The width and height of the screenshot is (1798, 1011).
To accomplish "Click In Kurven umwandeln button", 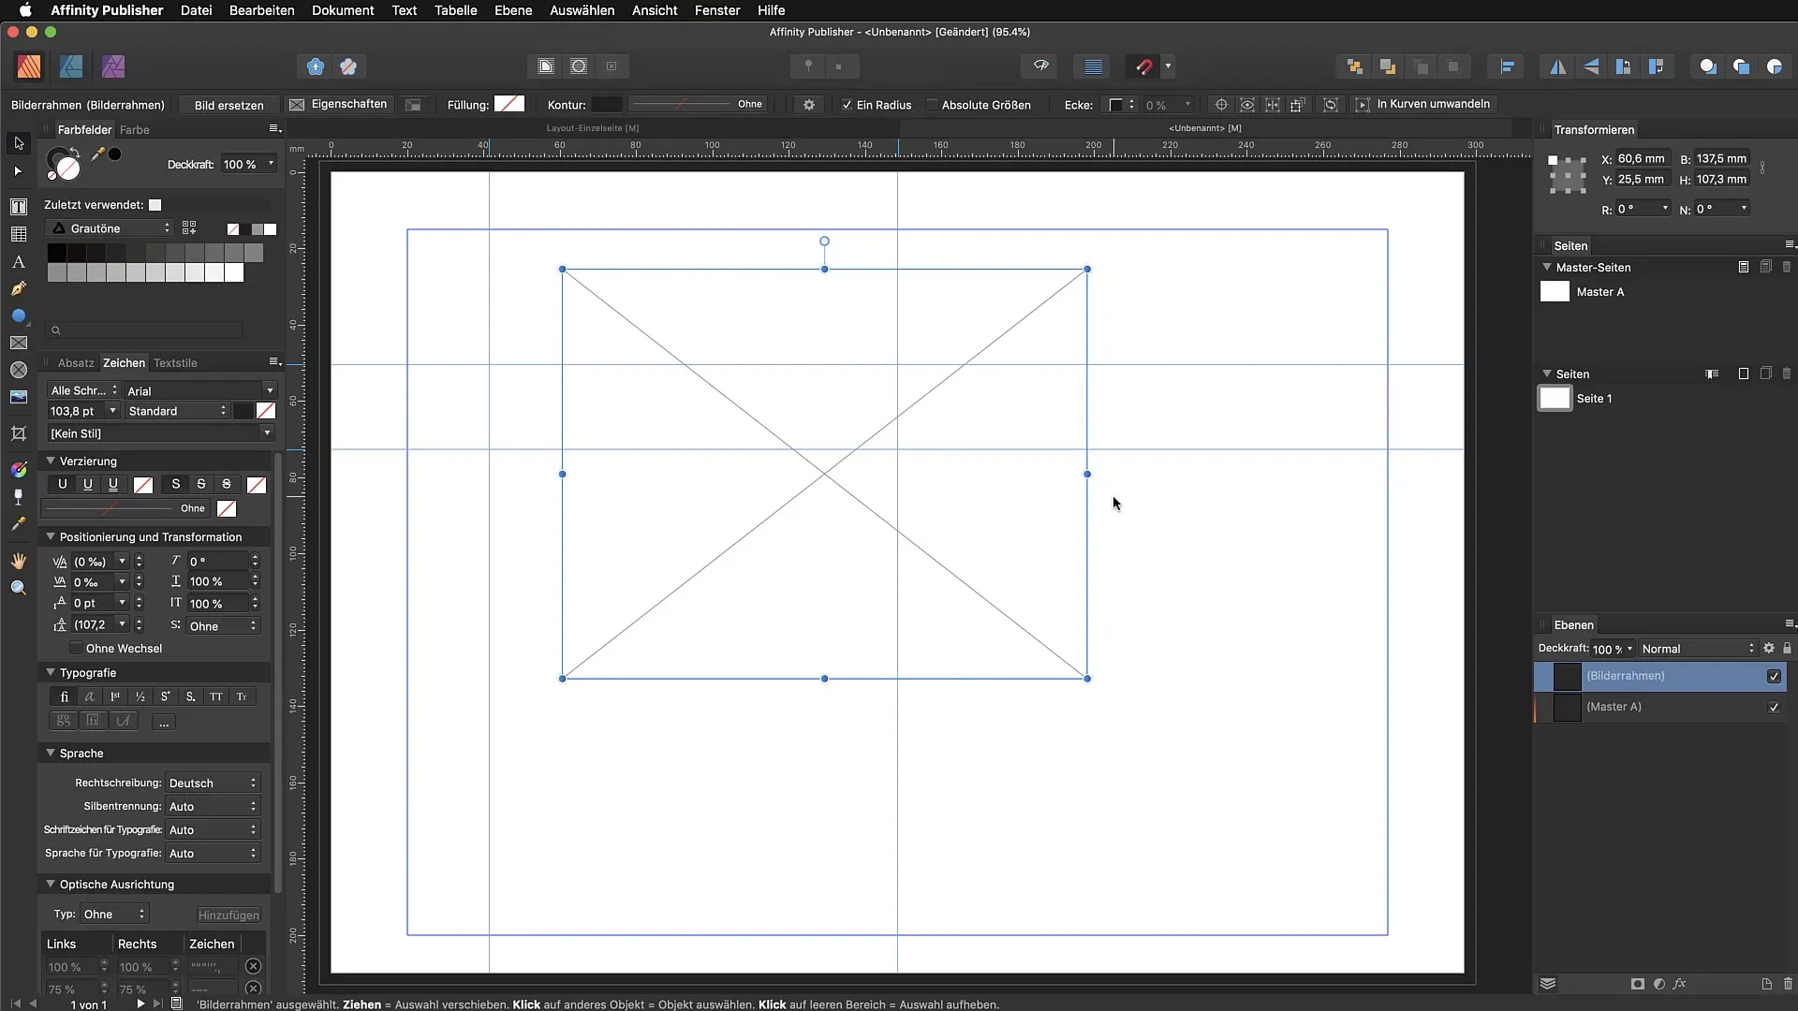I will [1423, 104].
